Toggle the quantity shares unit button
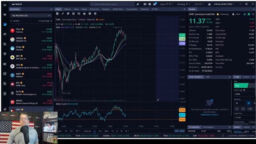 (249, 103)
